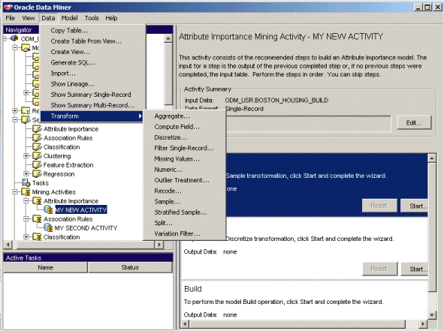
Task: Open the Tools menu
Action: 92,18
